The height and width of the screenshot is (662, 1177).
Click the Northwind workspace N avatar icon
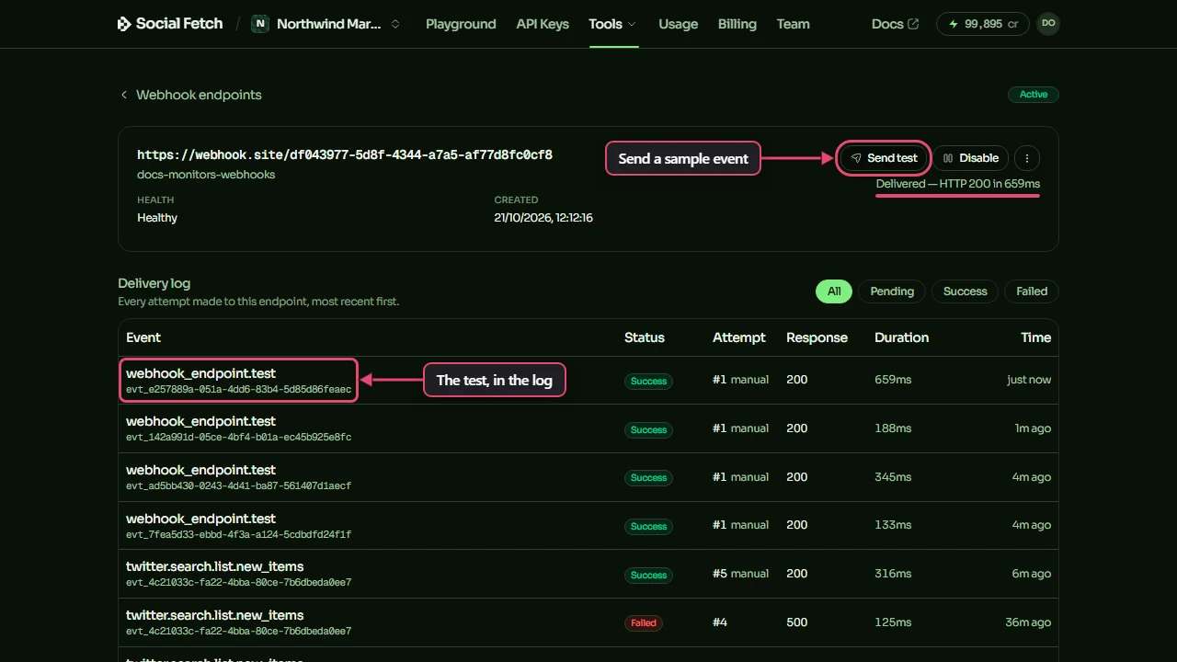(x=260, y=24)
